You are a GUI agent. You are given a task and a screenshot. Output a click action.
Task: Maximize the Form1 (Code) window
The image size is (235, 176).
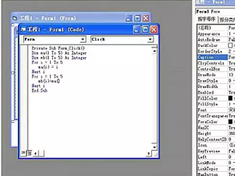(145, 29)
